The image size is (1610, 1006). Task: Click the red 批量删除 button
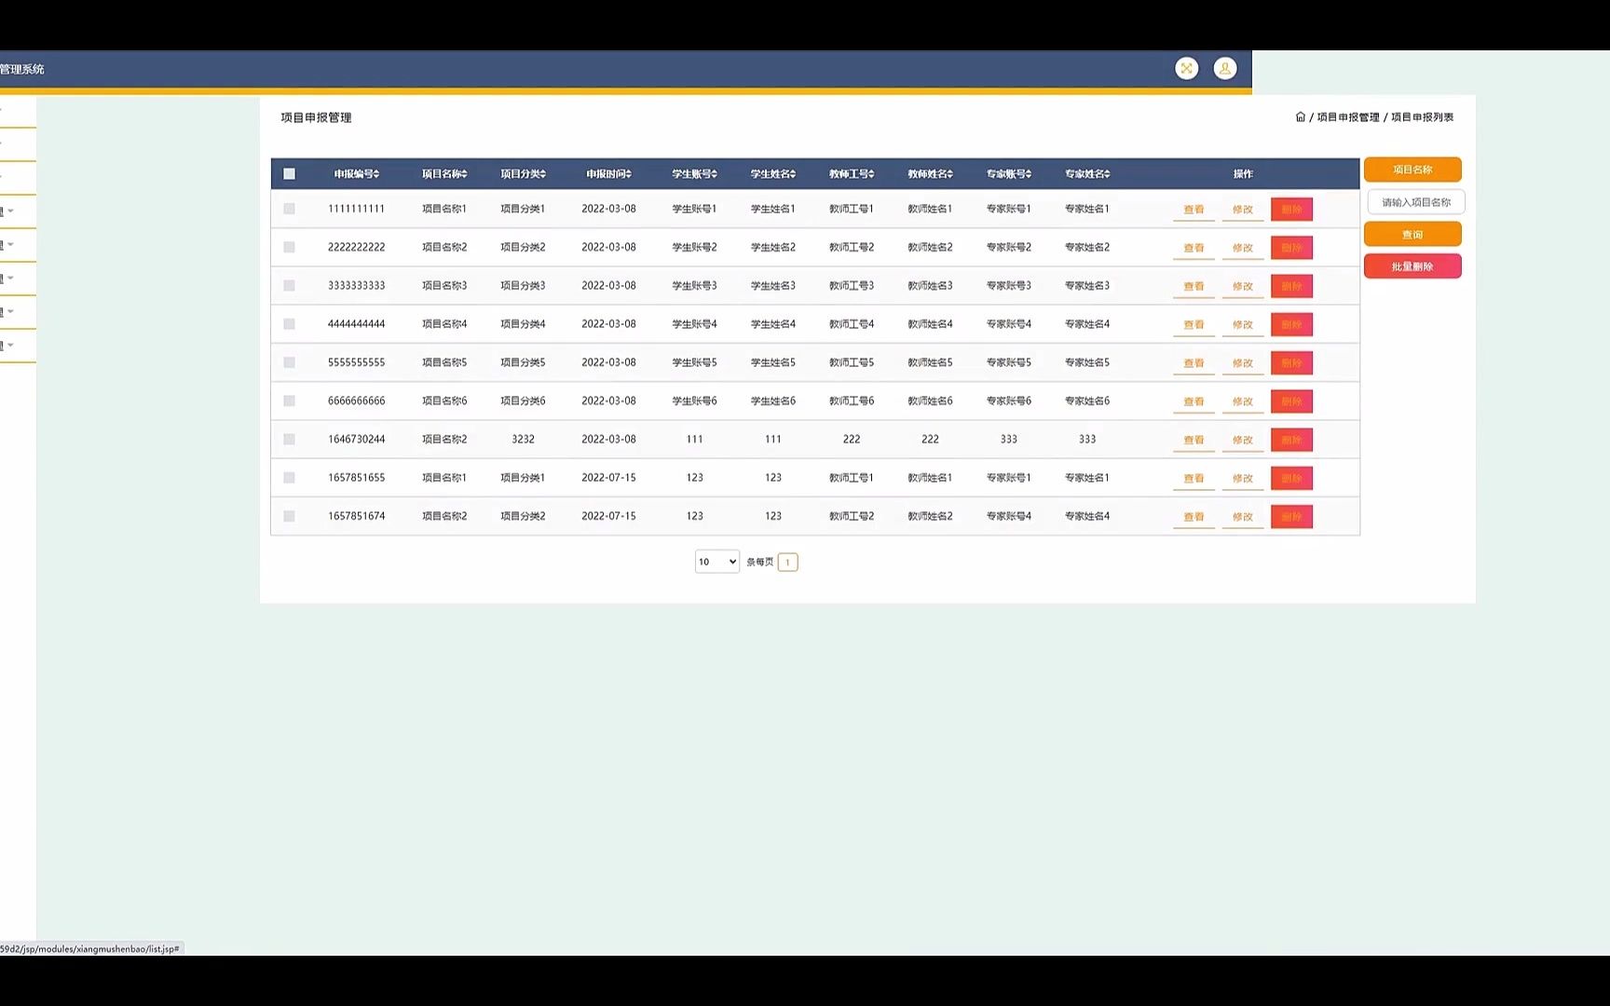(1412, 266)
